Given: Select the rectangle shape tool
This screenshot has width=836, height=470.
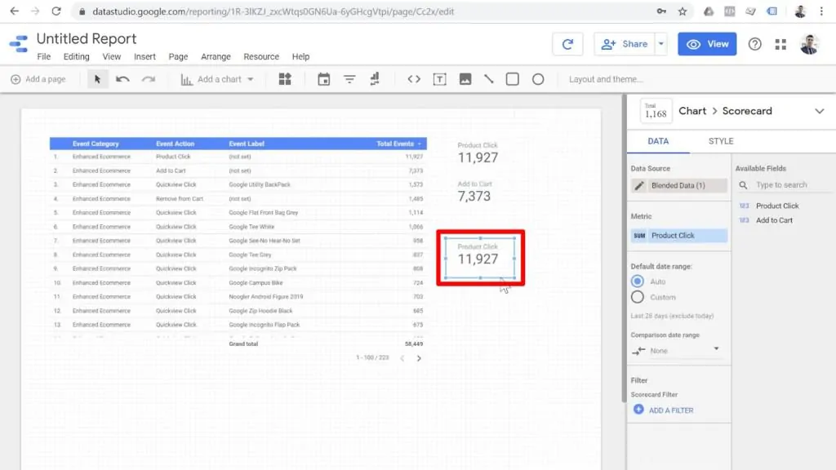Looking at the screenshot, I should coord(513,79).
